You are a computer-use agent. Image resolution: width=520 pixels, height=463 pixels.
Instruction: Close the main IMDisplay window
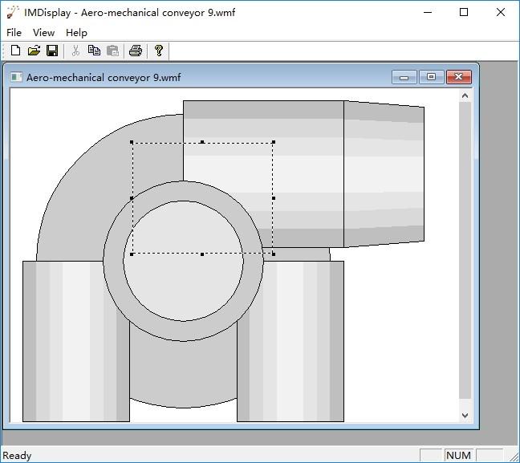click(x=501, y=13)
